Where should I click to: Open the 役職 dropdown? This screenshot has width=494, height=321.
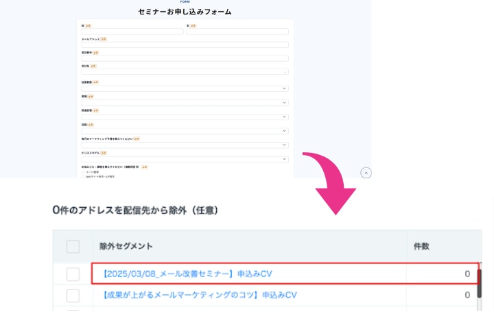(185, 131)
